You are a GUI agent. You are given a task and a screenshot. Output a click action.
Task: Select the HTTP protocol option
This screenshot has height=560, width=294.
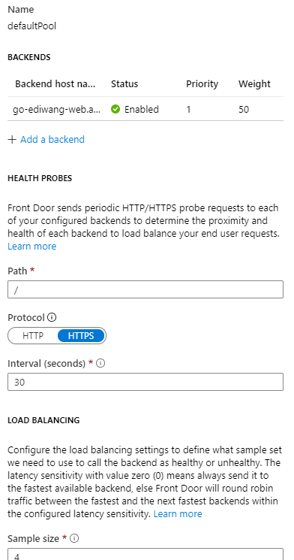(x=33, y=336)
